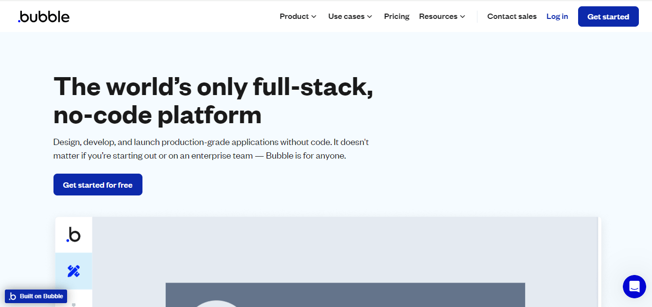Click the 'Get started' button in the header
652x307 pixels.
[608, 16]
